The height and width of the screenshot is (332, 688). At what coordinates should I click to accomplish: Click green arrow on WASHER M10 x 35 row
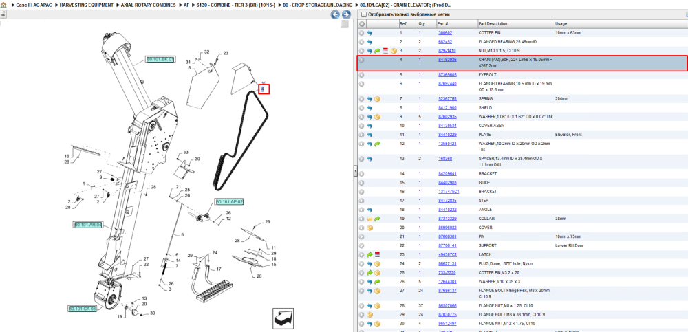tap(377, 282)
